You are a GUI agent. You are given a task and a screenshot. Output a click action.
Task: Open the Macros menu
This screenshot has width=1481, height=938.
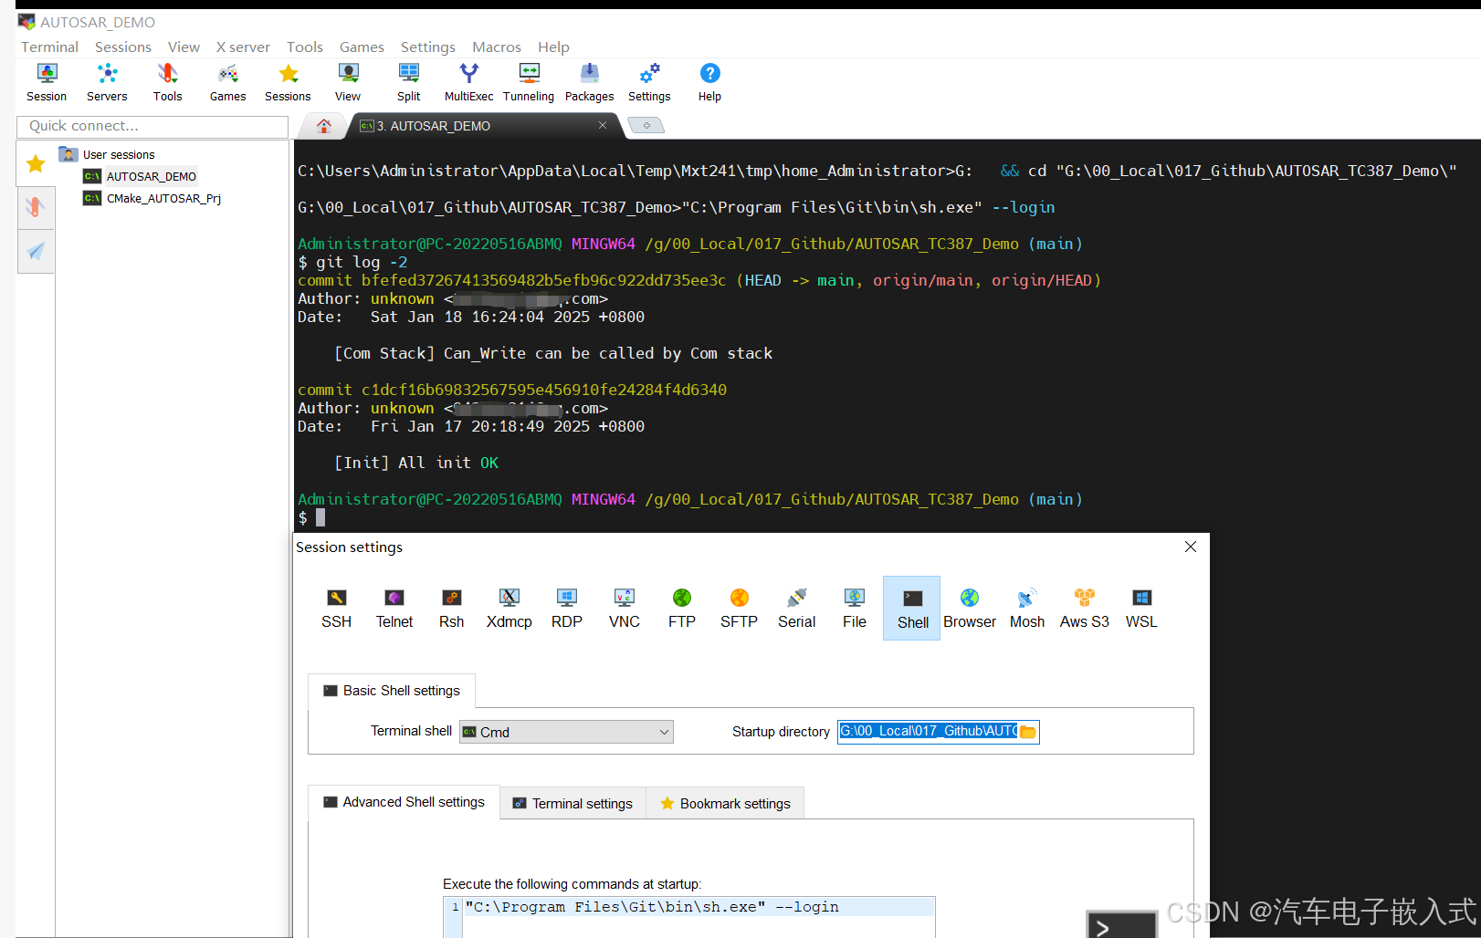click(497, 47)
